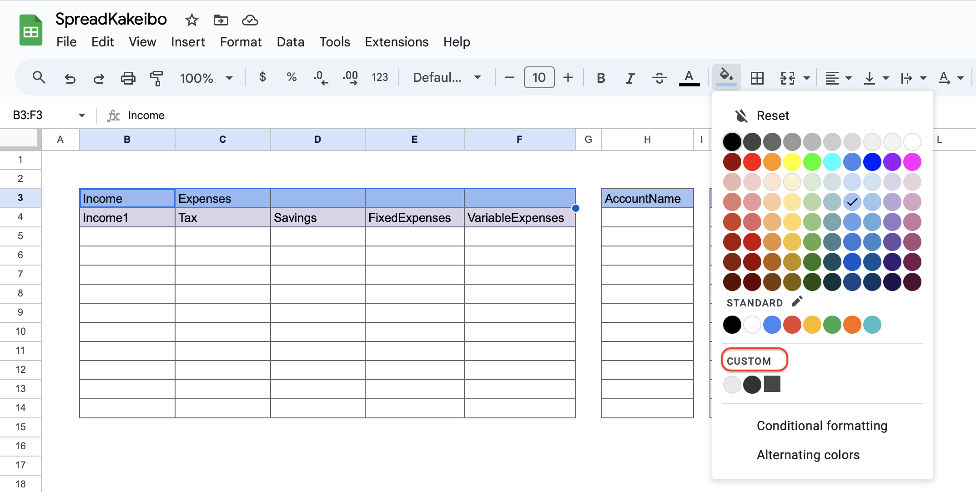Select the red standard color swatch
Image resolution: width=976 pixels, height=492 pixels.
click(x=792, y=325)
